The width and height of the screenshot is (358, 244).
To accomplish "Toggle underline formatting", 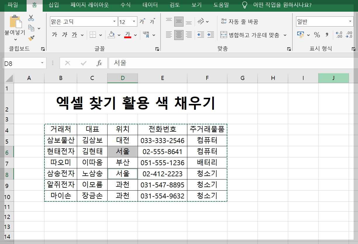I will [x=74, y=35].
